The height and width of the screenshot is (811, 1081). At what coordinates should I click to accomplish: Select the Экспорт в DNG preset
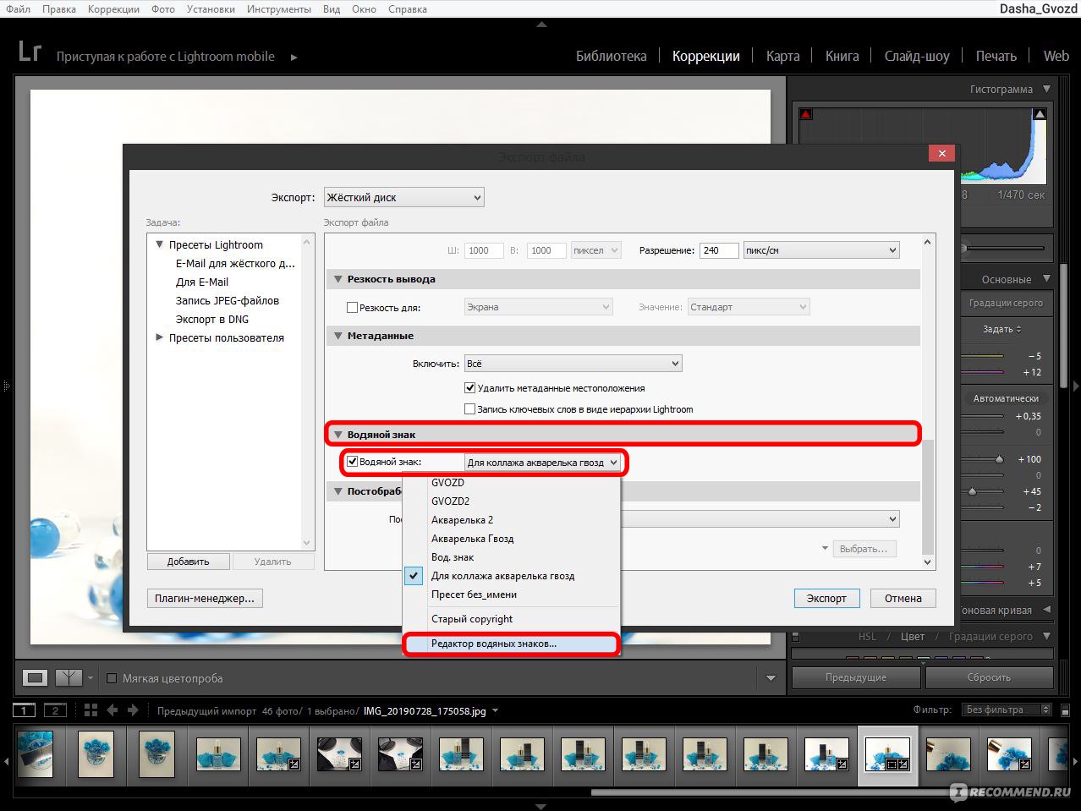(x=211, y=320)
